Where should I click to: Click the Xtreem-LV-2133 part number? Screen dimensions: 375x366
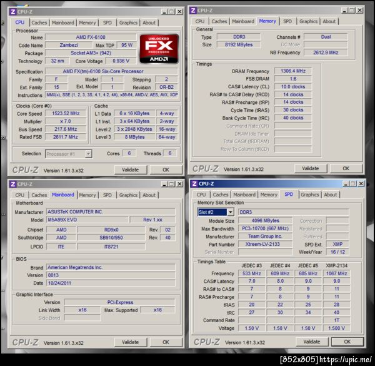(265, 244)
